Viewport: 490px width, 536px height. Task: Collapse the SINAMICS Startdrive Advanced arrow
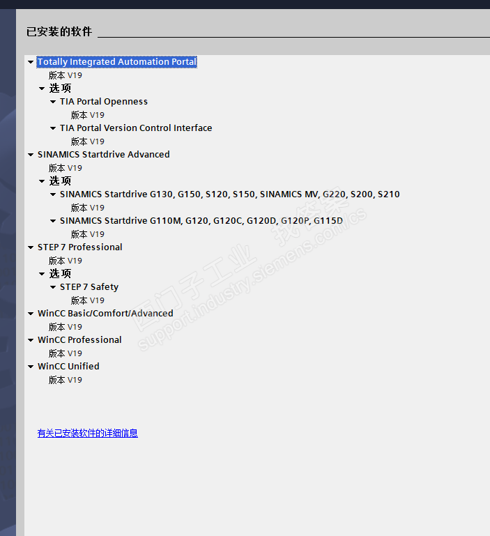(x=31, y=155)
